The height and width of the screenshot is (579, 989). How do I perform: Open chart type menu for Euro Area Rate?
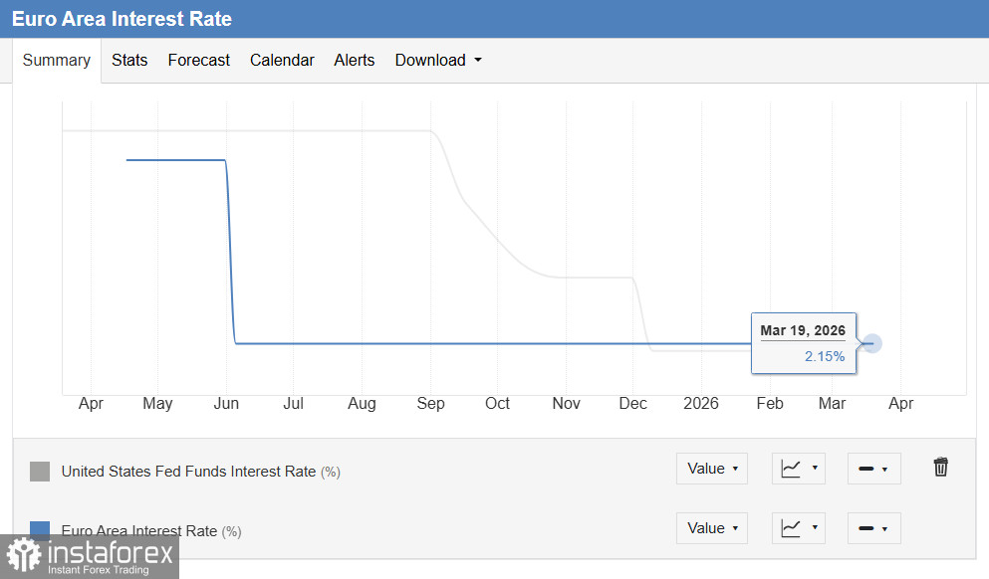coord(799,528)
